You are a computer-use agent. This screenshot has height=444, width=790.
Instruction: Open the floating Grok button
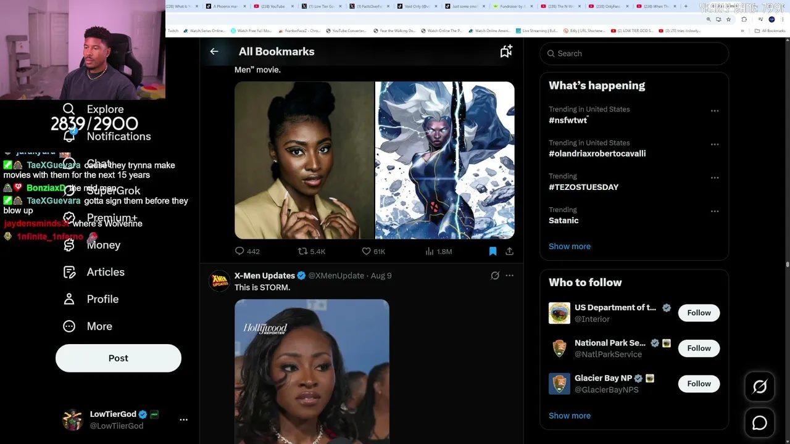click(x=760, y=387)
